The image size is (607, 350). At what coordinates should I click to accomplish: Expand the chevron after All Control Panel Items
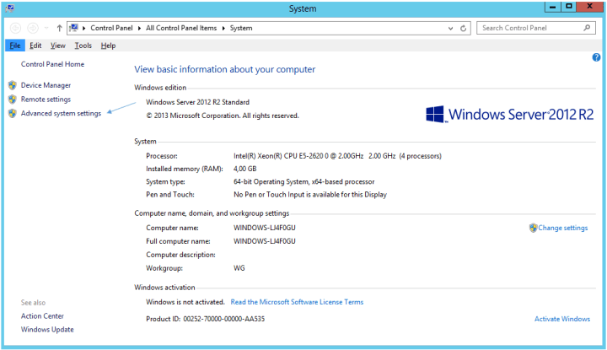(x=225, y=28)
